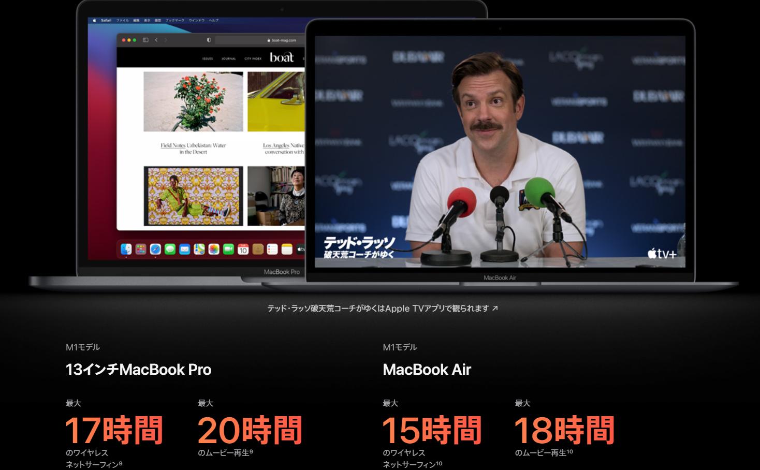
Task: Toggle the Safari sidebar icon in the toolbar
Action: [145, 40]
